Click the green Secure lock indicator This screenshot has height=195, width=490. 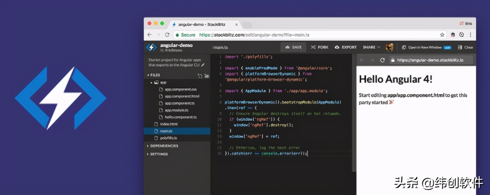(x=185, y=35)
